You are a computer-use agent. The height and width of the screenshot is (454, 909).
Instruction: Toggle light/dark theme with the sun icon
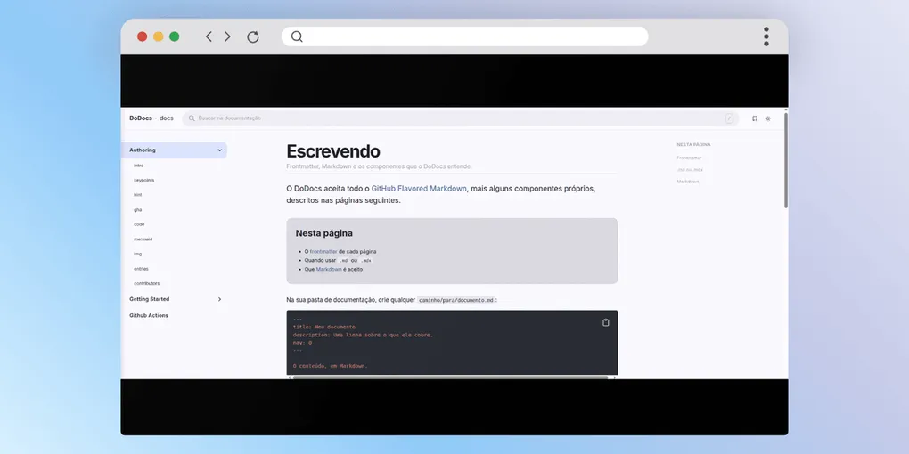pyautogui.click(x=767, y=118)
